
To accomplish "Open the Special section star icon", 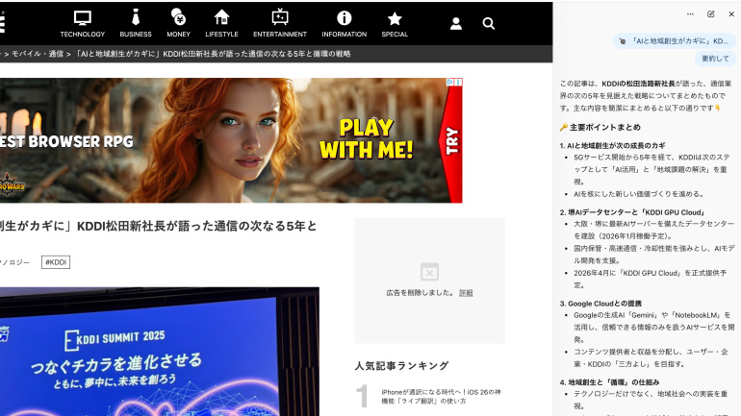I will click(x=395, y=23).
